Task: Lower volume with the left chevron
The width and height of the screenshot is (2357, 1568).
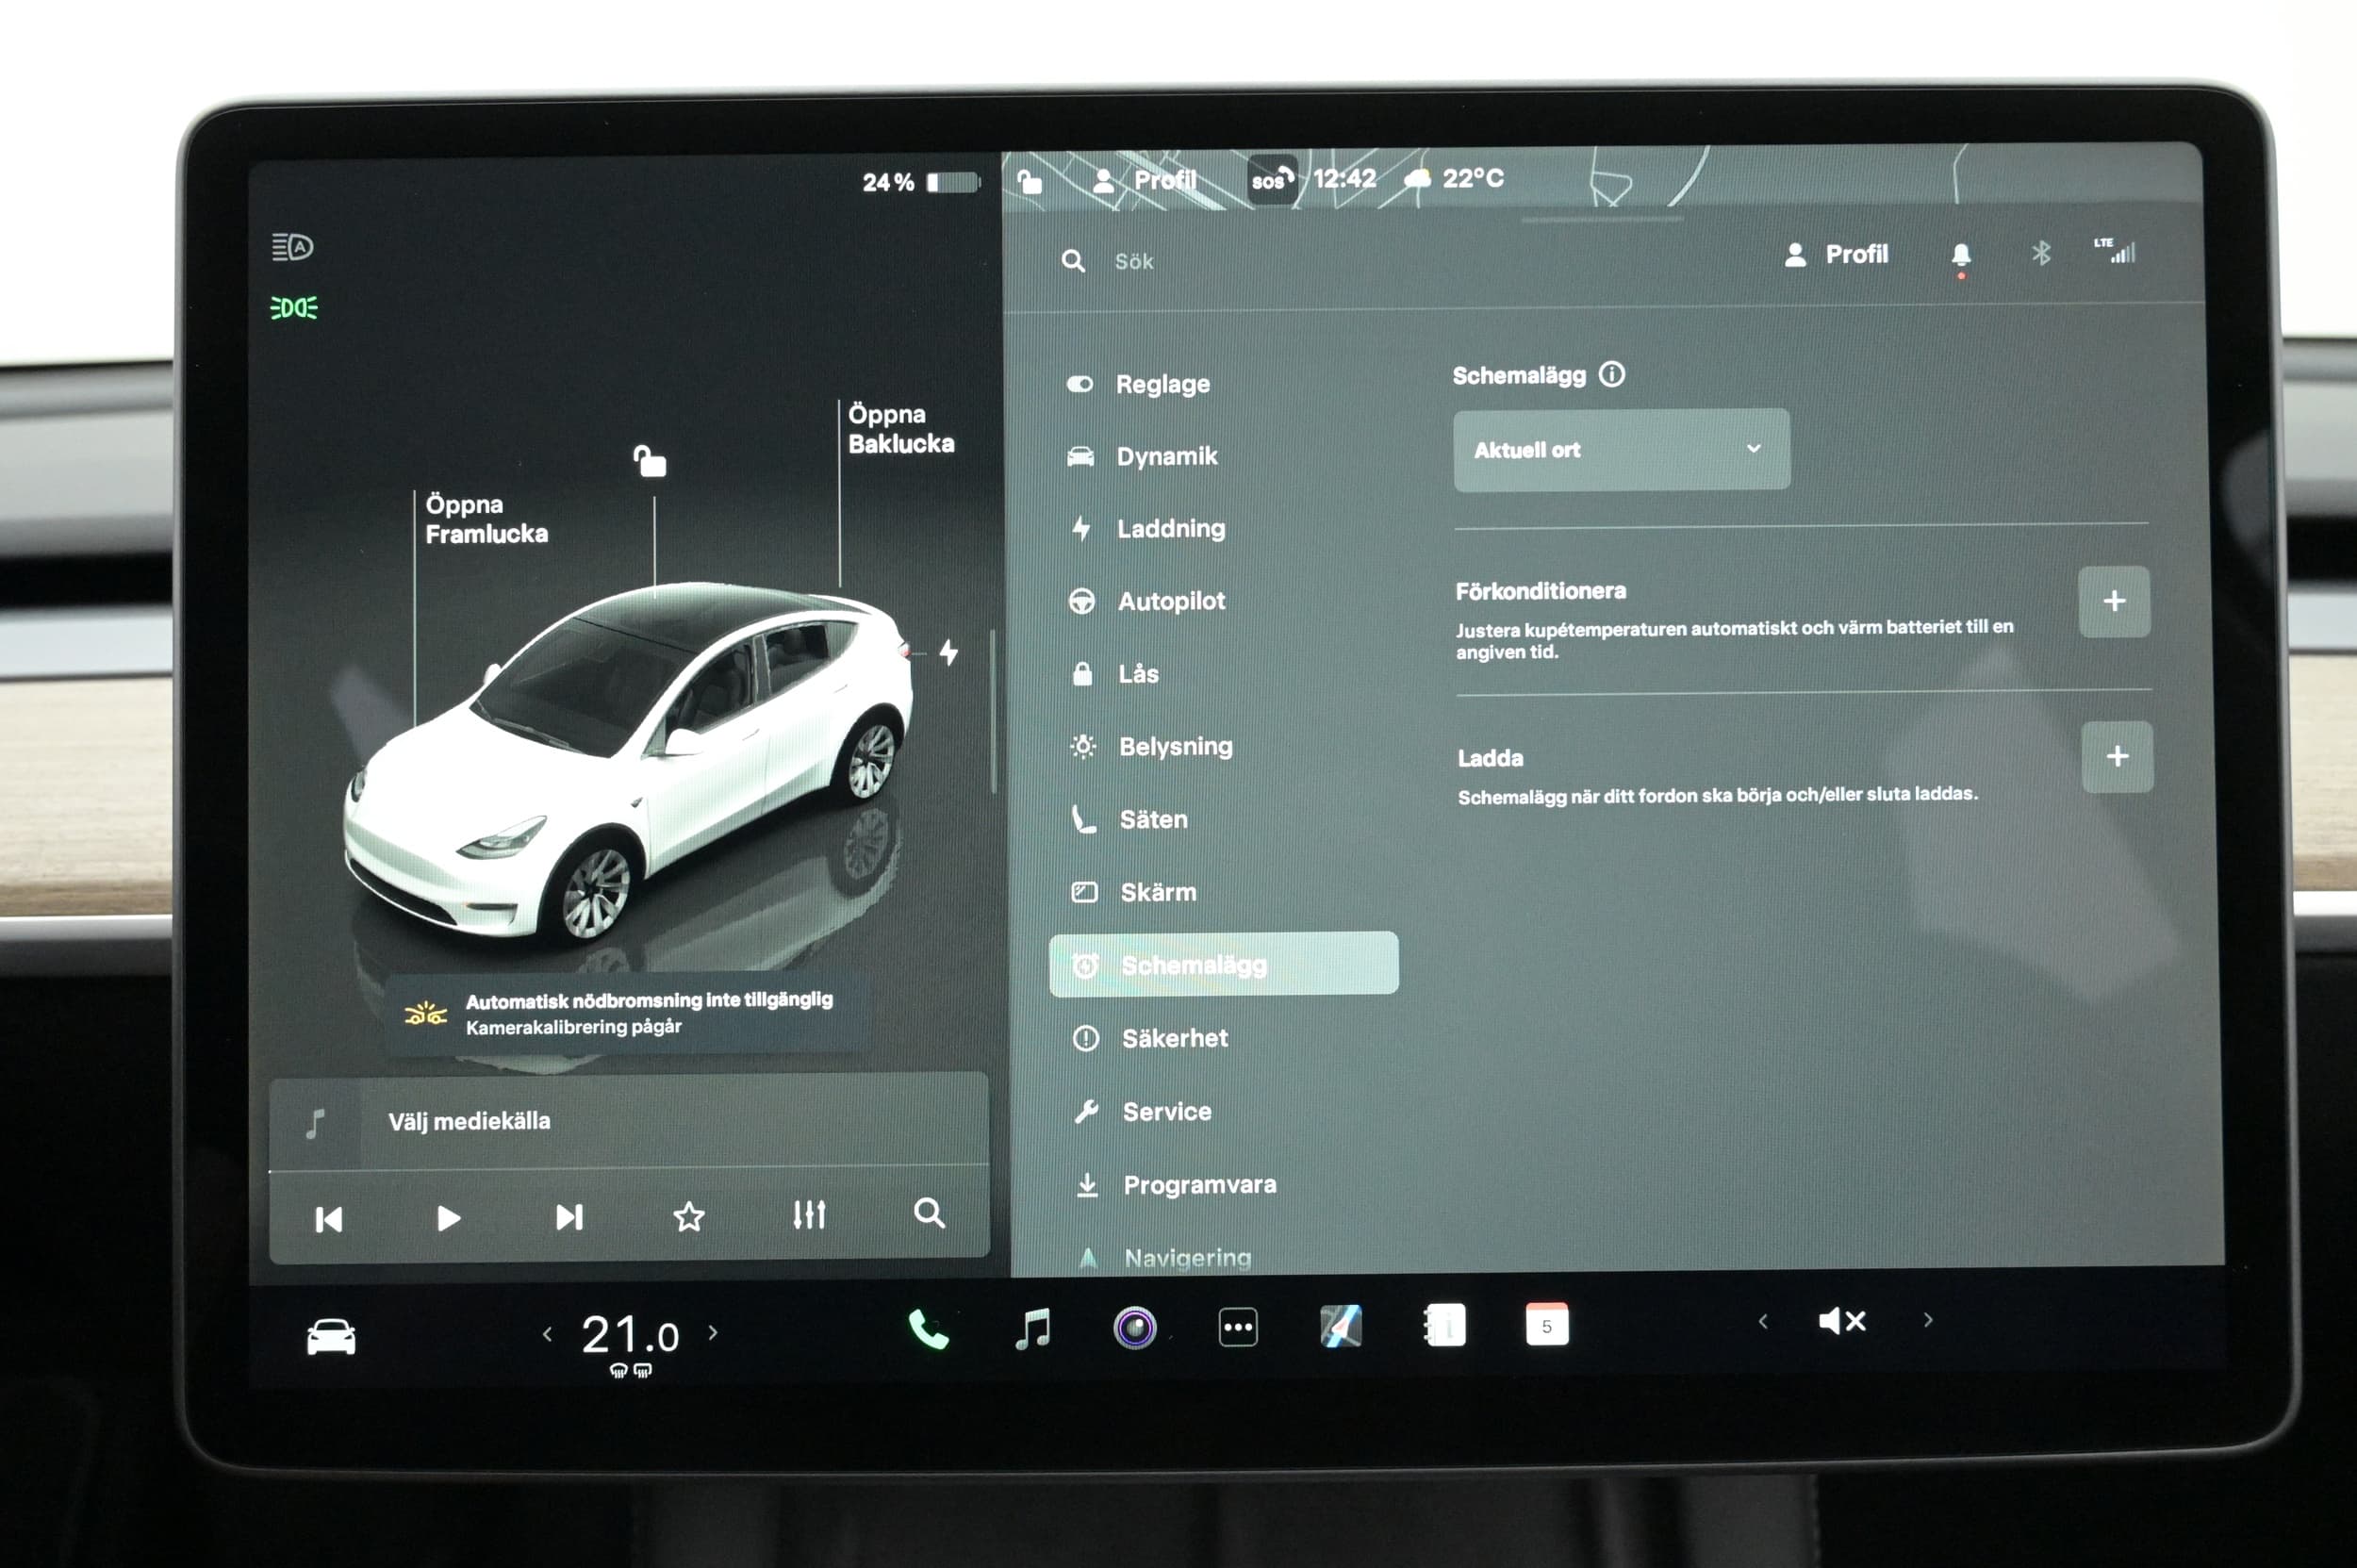Action: tap(1763, 1322)
